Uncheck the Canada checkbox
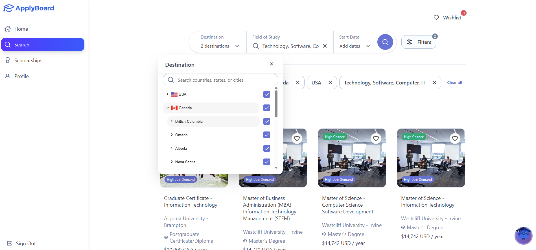The height and width of the screenshot is (250, 536). [x=267, y=108]
